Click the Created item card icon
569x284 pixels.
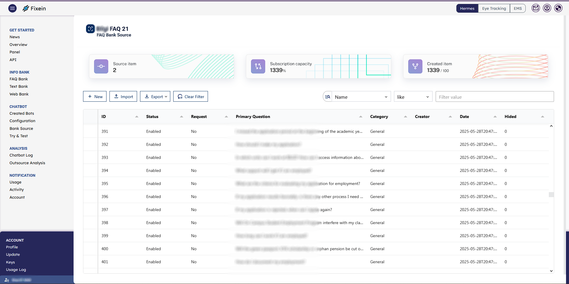point(415,66)
